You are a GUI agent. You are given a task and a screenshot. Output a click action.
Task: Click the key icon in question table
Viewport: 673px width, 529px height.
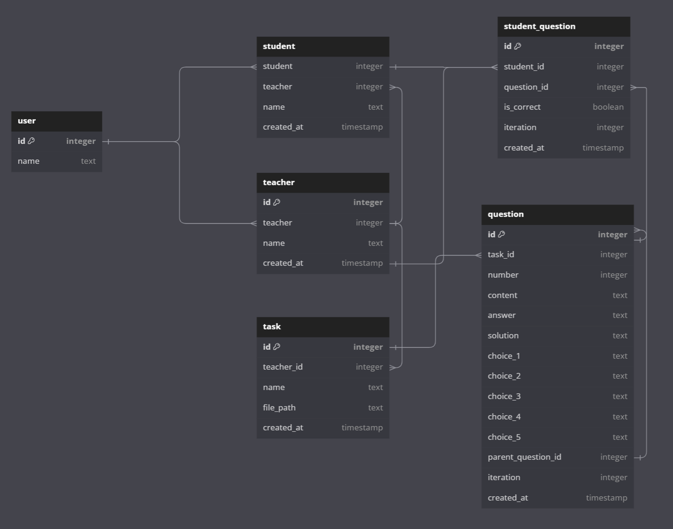[501, 234]
